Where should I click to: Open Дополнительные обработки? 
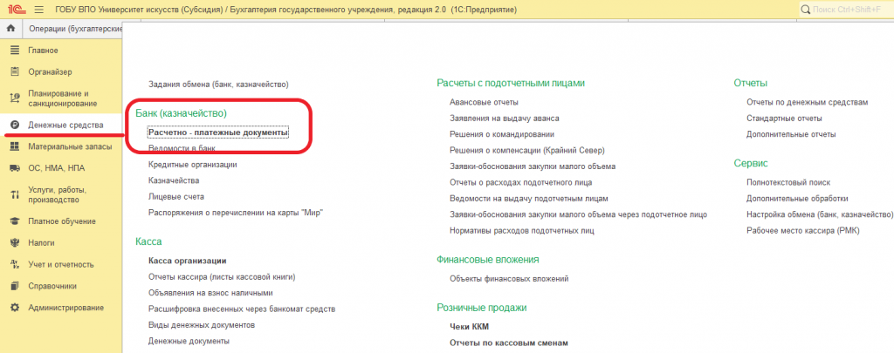tap(798, 198)
